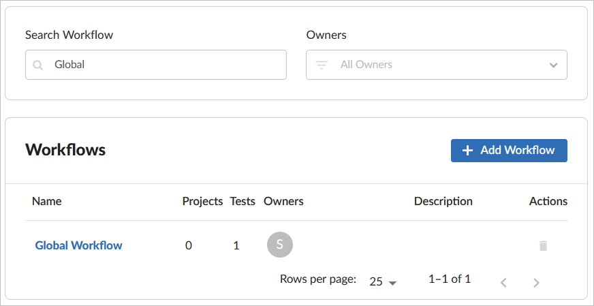Image resolution: width=594 pixels, height=306 pixels.
Task: Go to next page of workflows
Action: 536,282
